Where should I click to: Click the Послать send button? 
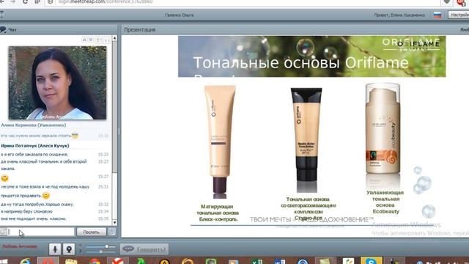point(91,232)
